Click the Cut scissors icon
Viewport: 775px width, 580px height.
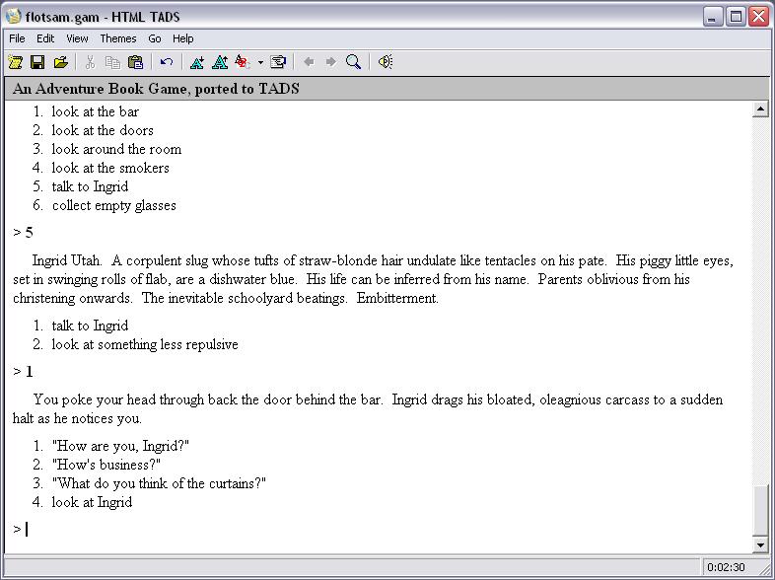pos(90,62)
